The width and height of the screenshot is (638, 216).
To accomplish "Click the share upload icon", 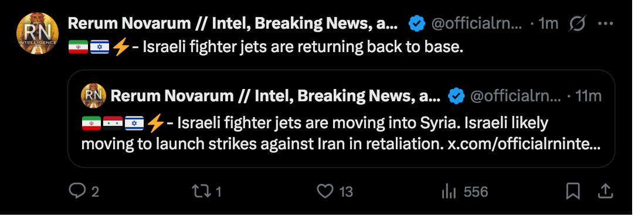I will pos(605,191).
